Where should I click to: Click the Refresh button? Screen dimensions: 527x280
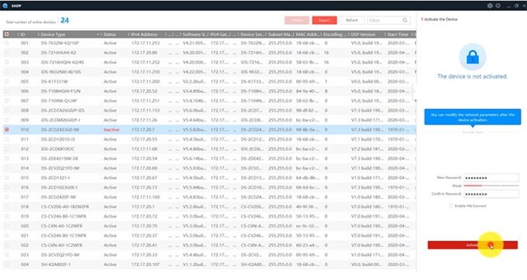pyautogui.click(x=352, y=20)
